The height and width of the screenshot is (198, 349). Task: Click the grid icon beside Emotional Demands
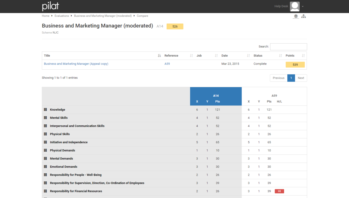coord(46,167)
